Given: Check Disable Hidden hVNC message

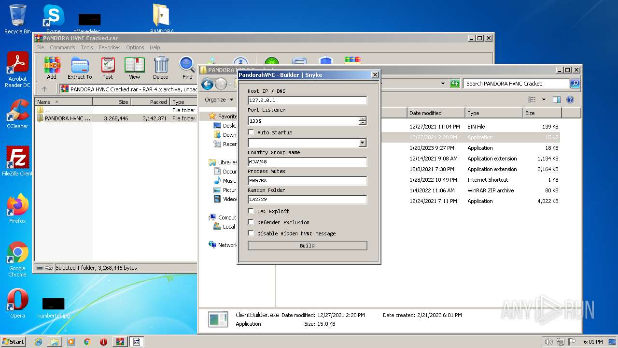Looking at the screenshot, I should pyautogui.click(x=251, y=233).
